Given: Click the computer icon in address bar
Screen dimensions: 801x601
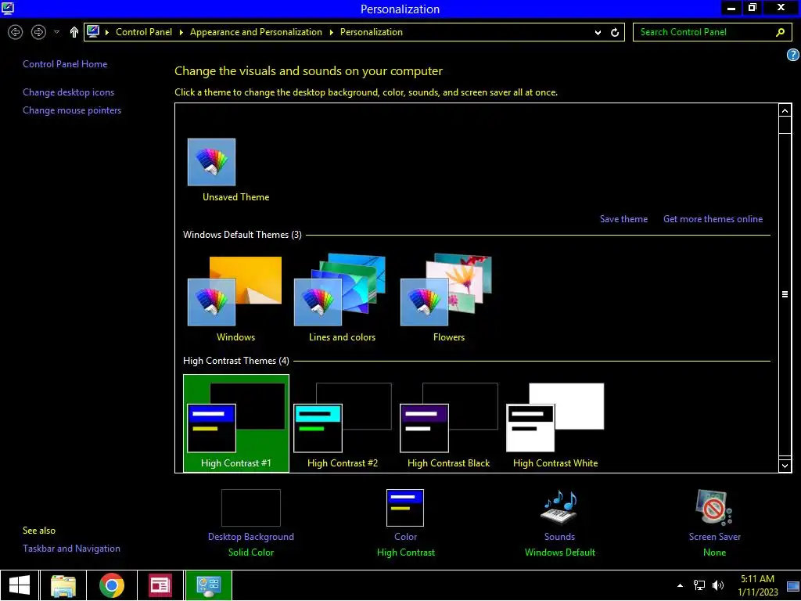Looking at the screenshot, I should coord(92,31).
